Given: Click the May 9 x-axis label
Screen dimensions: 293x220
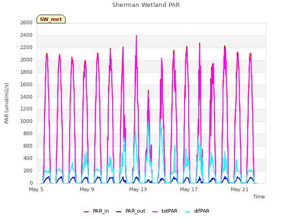Looking at the screenshot, I should [x=87, y=189].
